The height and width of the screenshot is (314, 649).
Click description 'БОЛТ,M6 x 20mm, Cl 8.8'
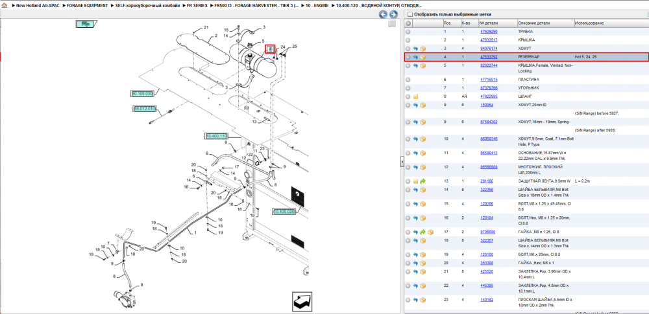[x=540, y=254]
